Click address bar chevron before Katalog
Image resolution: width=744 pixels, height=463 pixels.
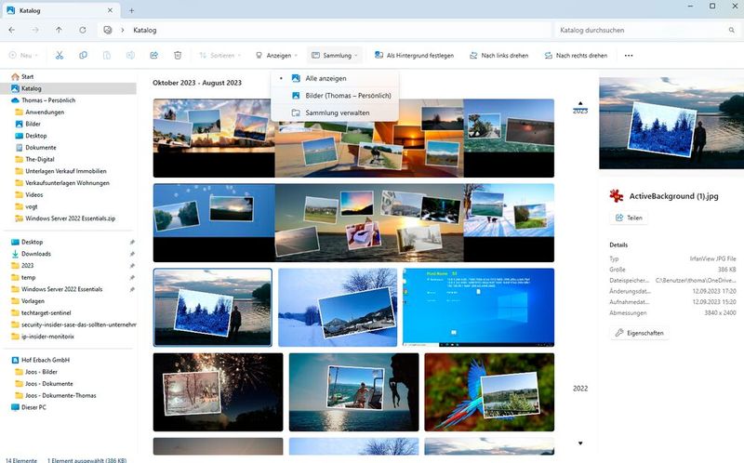coord(123,30)
